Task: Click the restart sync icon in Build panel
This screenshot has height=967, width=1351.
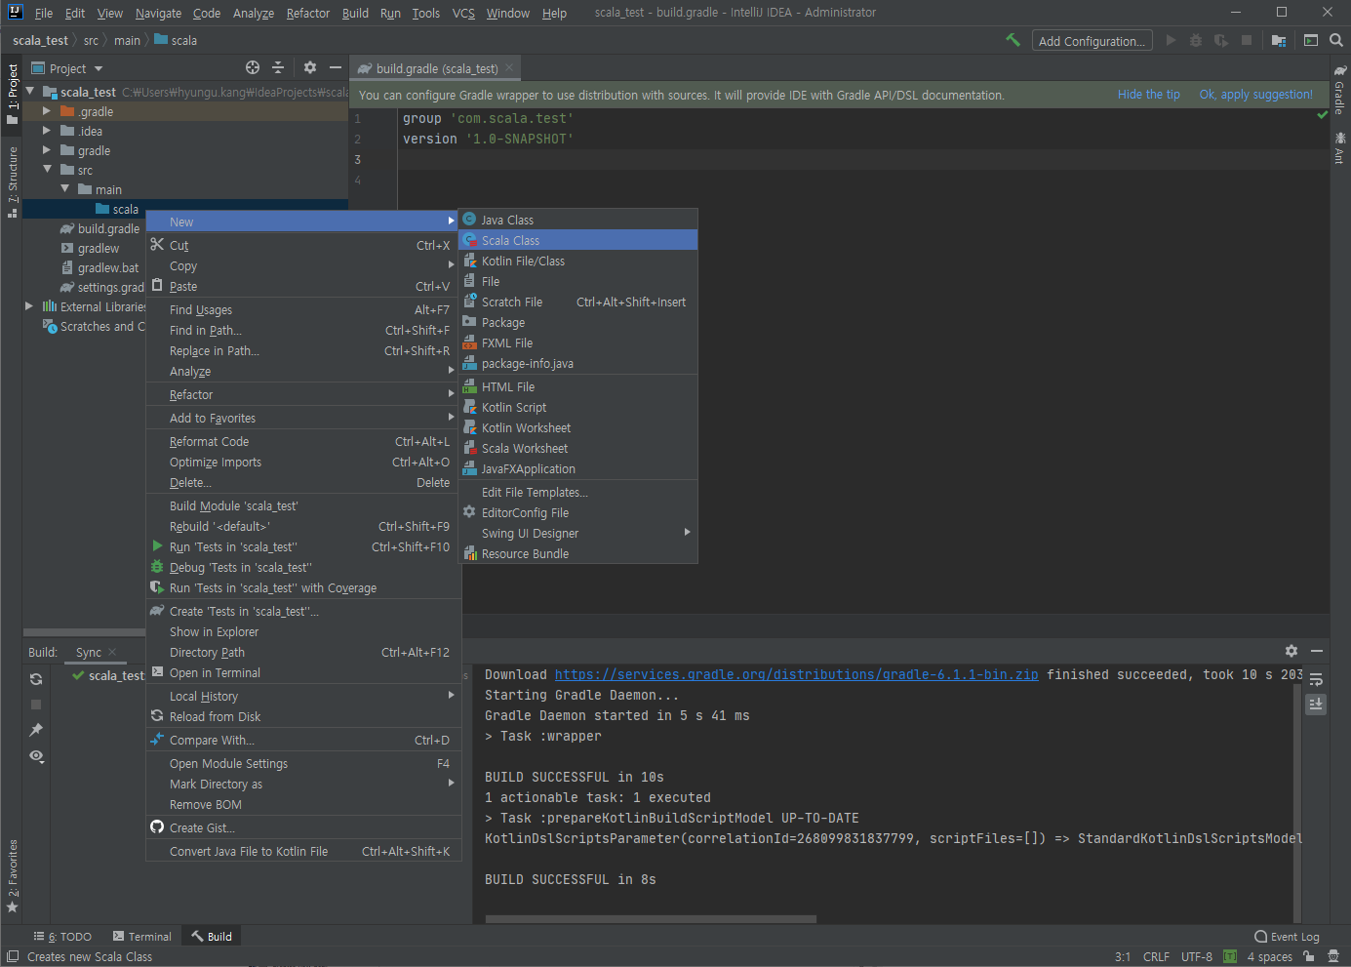Action: 36,679
